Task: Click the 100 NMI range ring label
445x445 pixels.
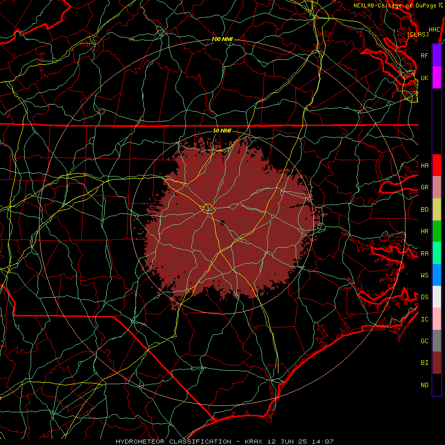Action: click(x=222, y=39)
